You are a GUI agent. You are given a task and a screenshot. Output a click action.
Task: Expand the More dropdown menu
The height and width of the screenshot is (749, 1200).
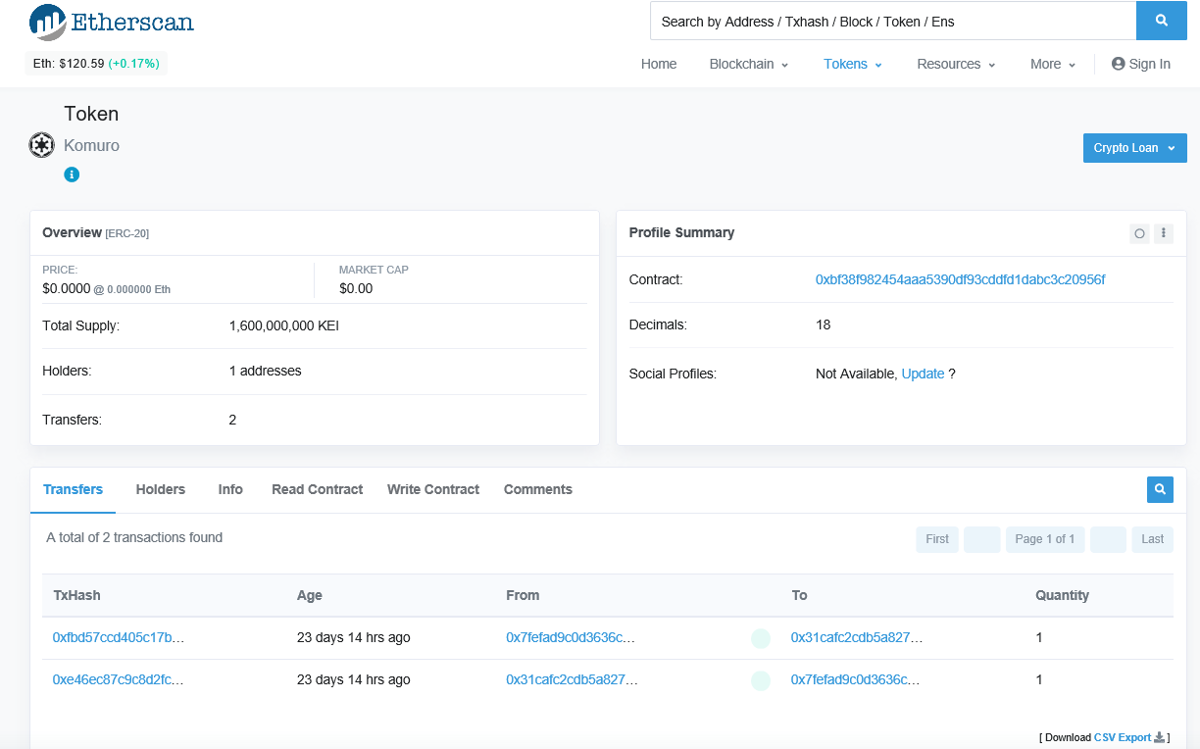click(1053, 64)
